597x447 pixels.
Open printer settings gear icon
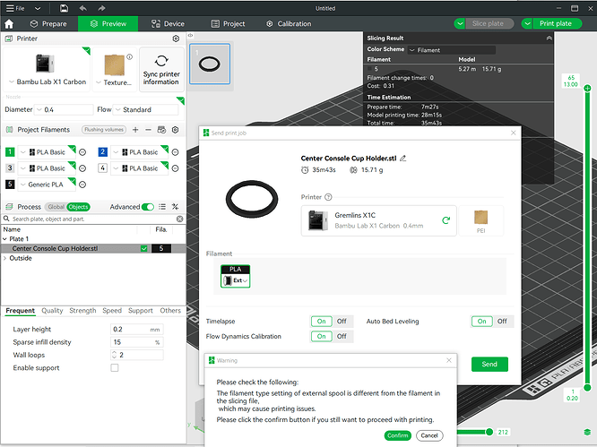point(176,39)
